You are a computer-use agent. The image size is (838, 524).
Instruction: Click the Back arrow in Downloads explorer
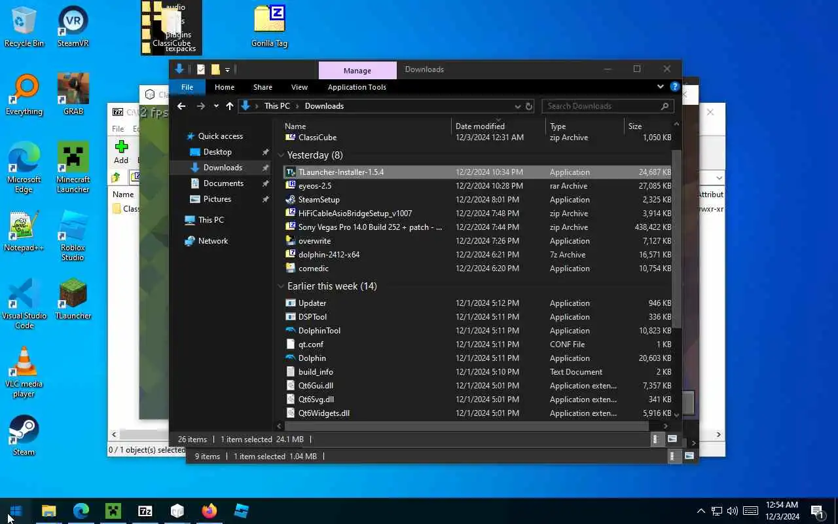[x=181, y=106]
